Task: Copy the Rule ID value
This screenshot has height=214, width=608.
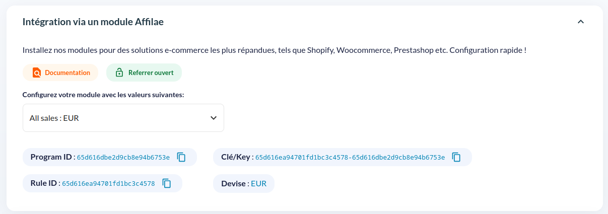Action: 167,183
